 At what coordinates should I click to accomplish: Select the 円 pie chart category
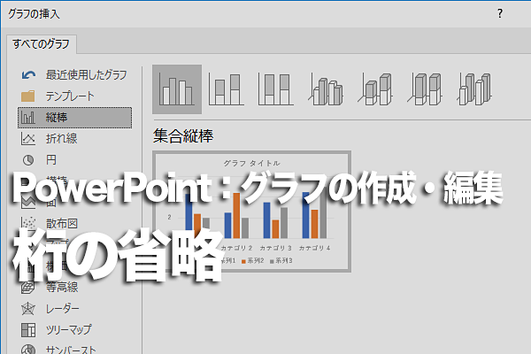(x=74, y=159)
